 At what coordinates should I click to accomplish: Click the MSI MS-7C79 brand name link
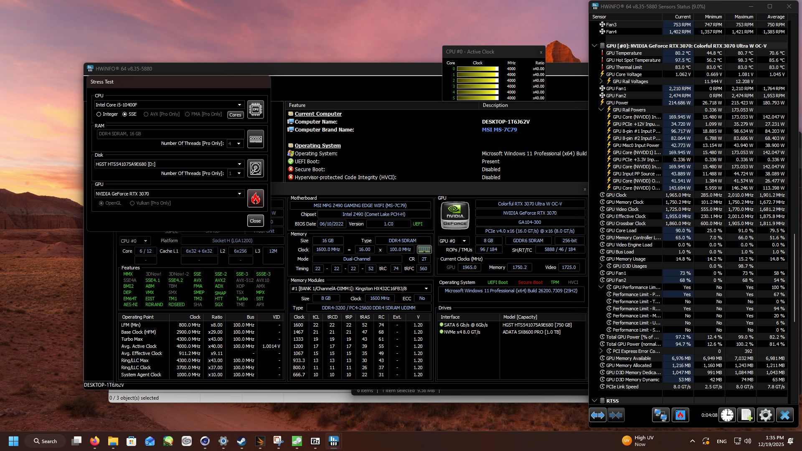(x=499, y=130)
